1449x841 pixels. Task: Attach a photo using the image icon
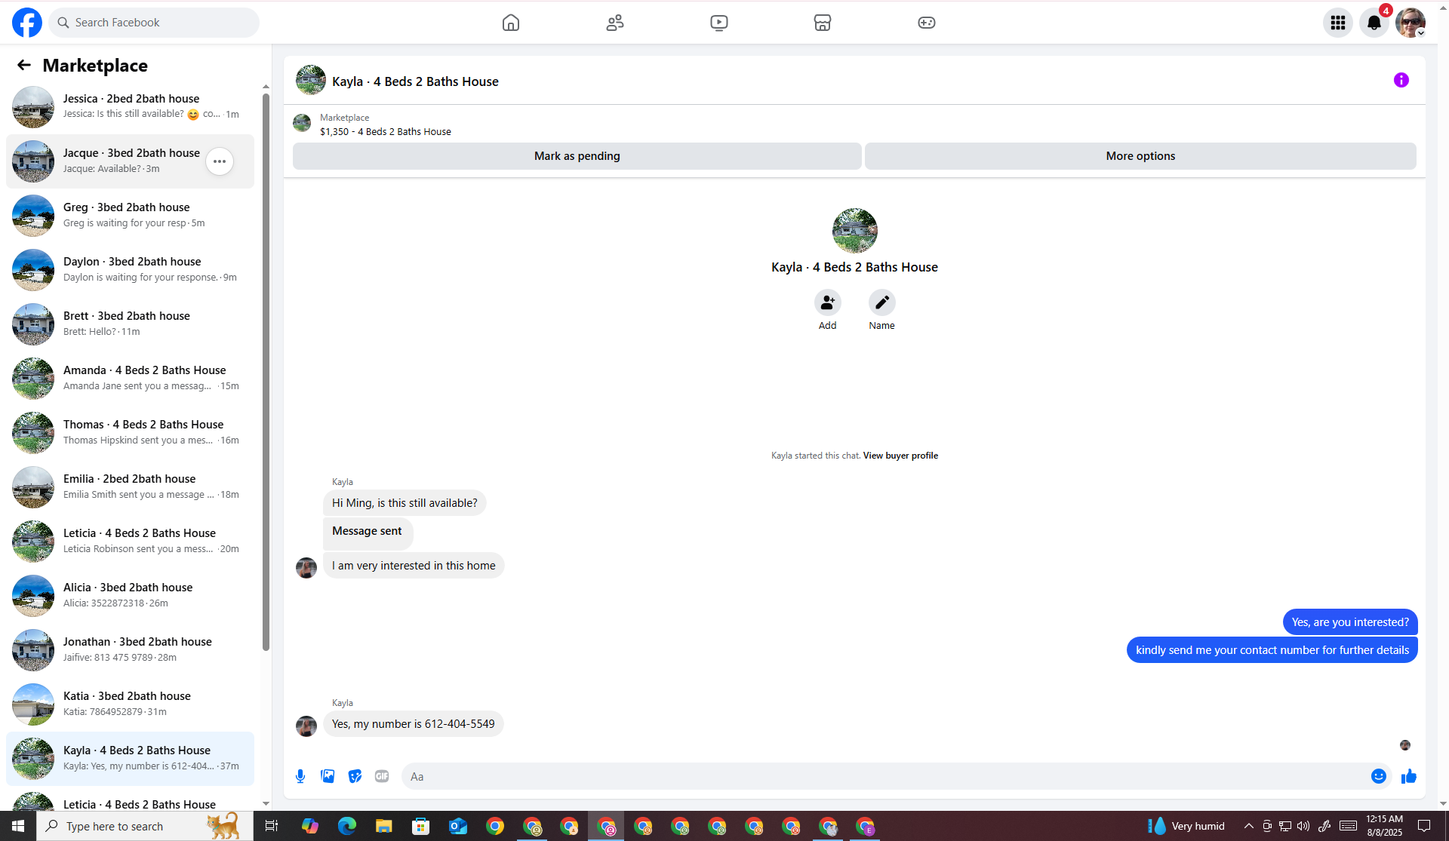[328, 776]
